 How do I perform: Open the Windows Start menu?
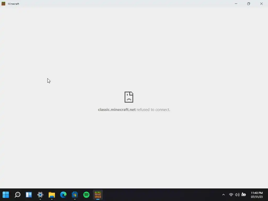point(6,194)
